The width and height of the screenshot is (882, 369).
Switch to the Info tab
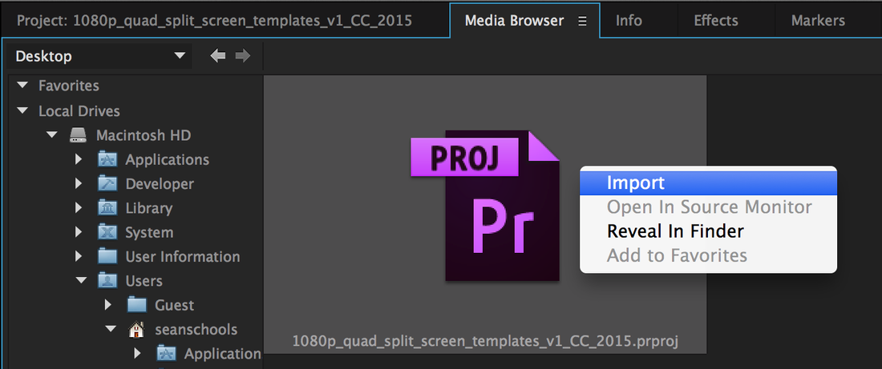(x=629, y=21)
